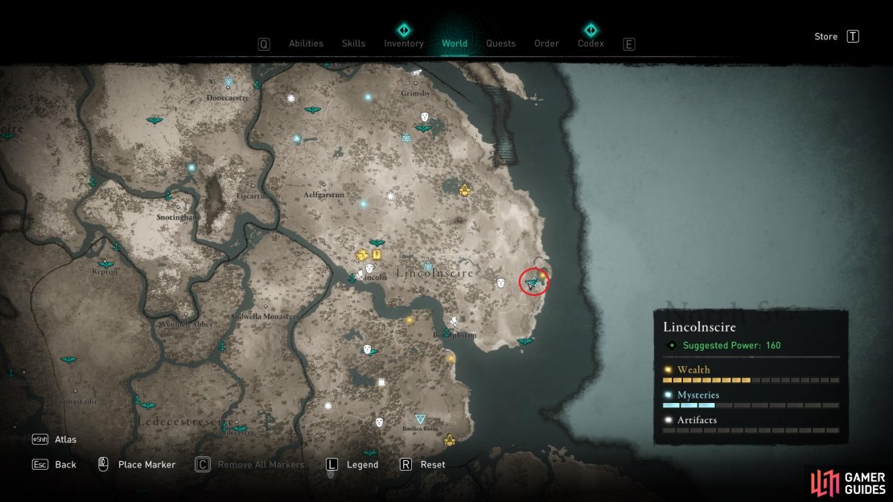Click the E next-tab key icon
Image resolution: width=893 pixels, height=502 pixels.
(629, 44)
